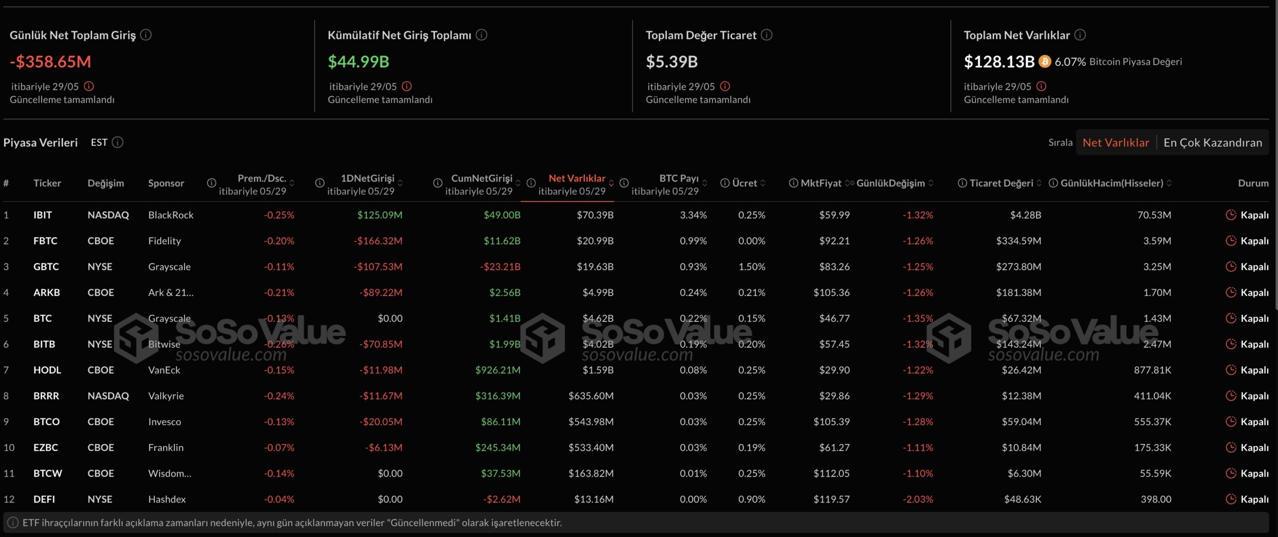This screenshot has height=537, width=1278.
Task: Click info icon before GünlükHacim(Hisseler) column
Action: (1053, 183)
